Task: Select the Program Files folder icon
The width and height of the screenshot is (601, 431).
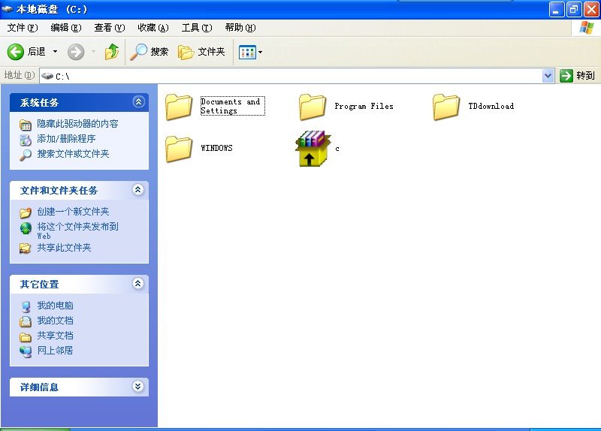Action: 313,107
